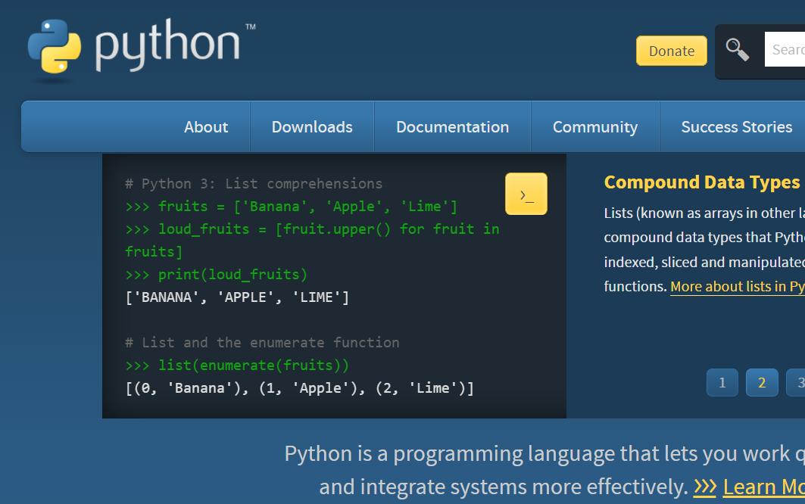Click the Learn More link
The width and height of the screenshot is (805, 504).
(763, 486)
